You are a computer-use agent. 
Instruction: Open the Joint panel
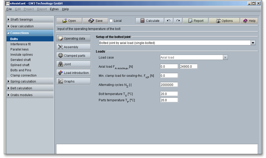tap(73, 64)
